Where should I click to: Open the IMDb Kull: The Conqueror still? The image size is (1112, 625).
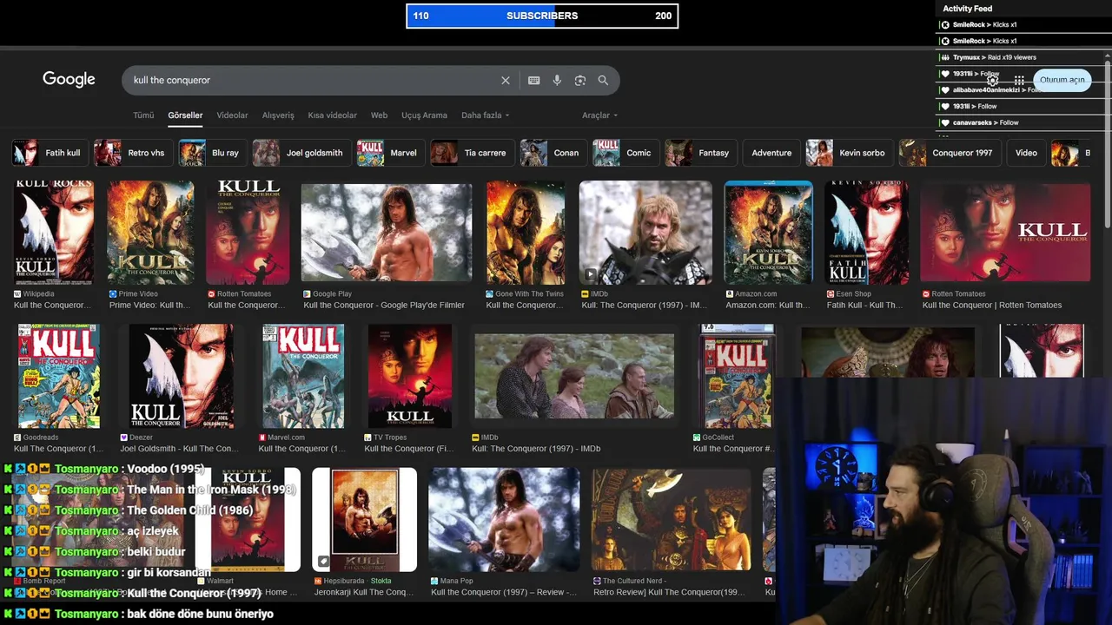[645, 232]
